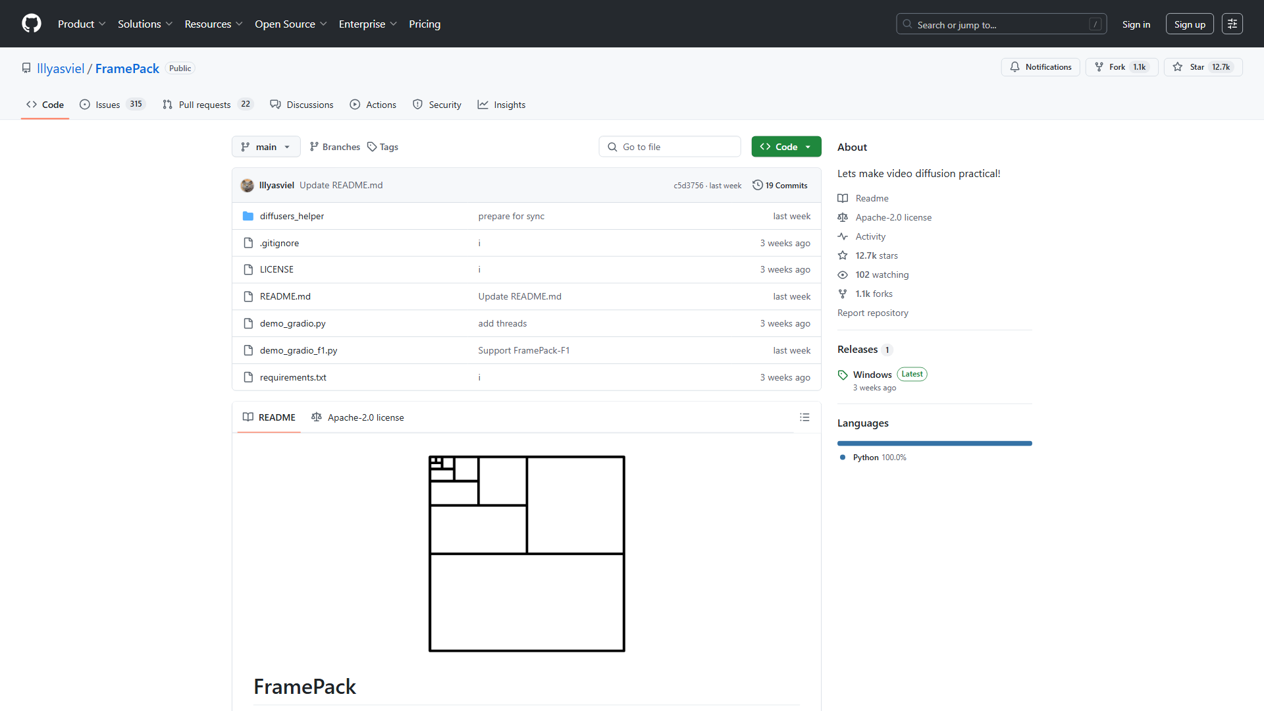Open Apache-2.0 license link in About
The width and height of the screenshot is (1264, 711).
pyautogui.click(x=885, y=217)
